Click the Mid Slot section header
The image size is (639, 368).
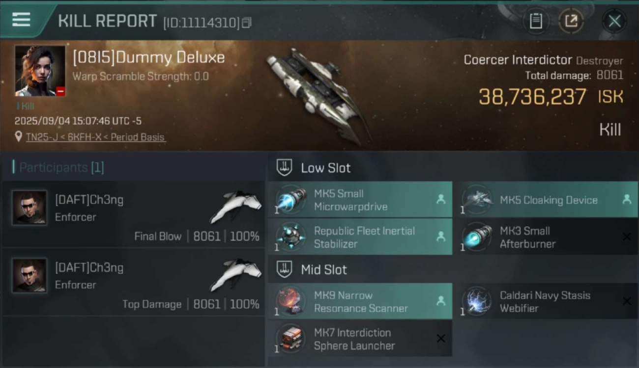(312, 269)
